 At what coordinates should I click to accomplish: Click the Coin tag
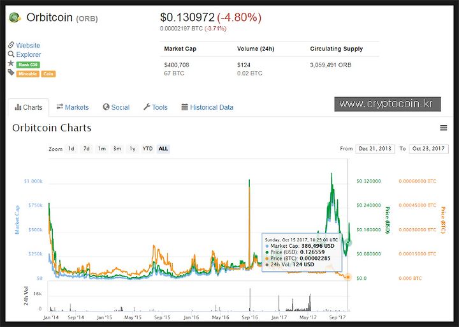pos(48,74)
